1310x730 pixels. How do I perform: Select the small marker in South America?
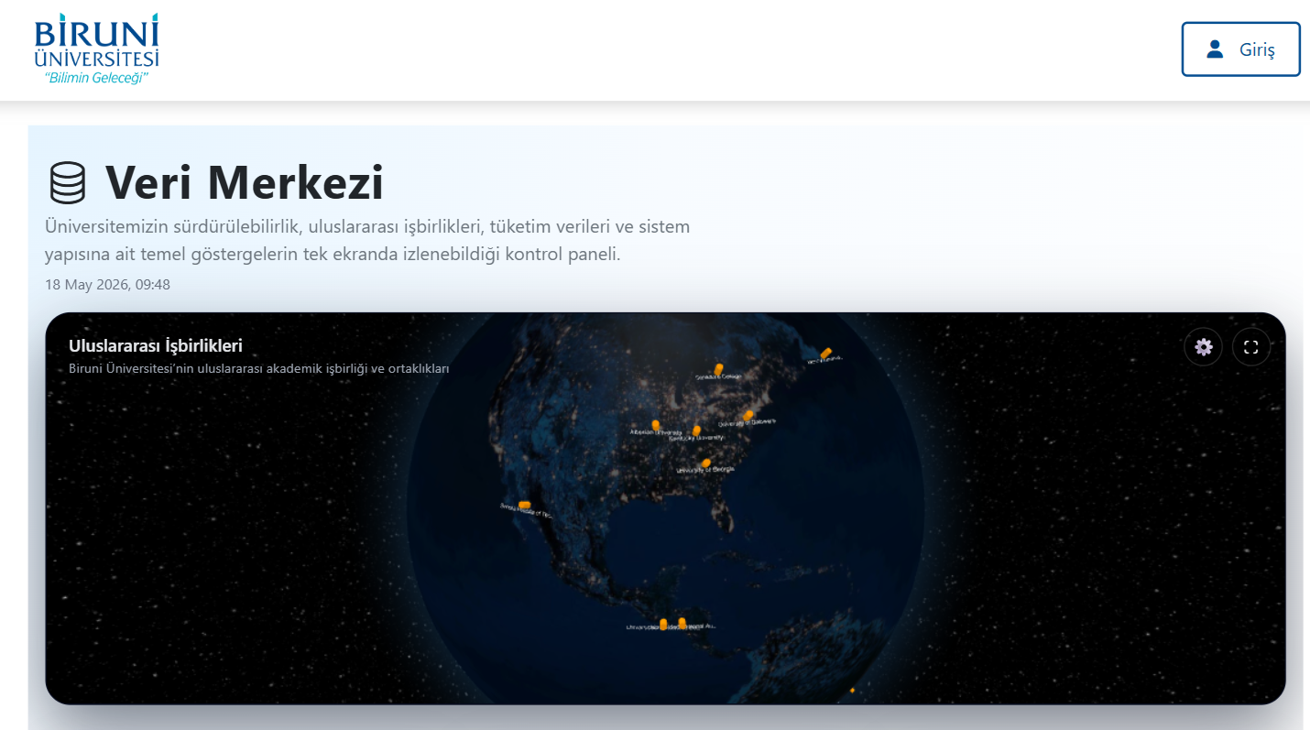tap(853, 691)
